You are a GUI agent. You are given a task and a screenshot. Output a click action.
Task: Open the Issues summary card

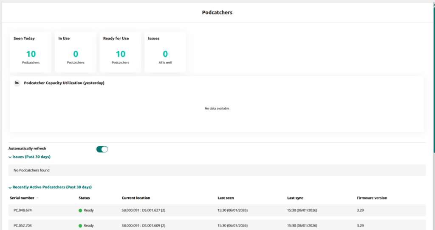(165, 52)
